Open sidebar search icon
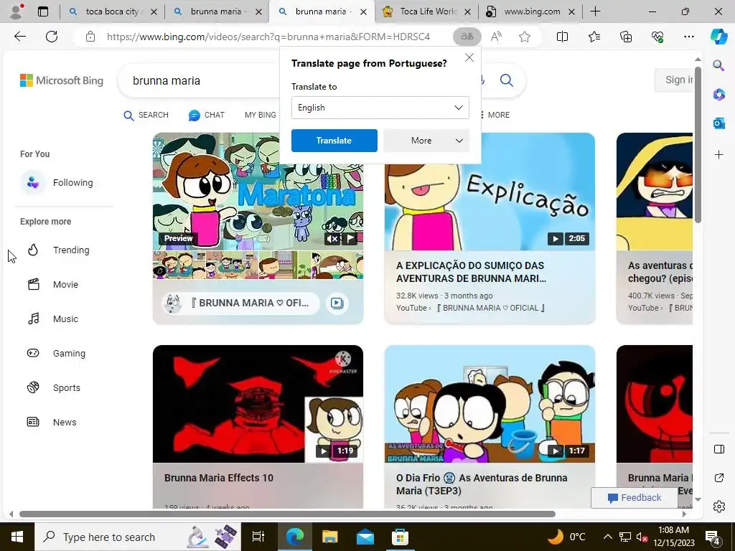 pyautogui.click(x=718, y=65)
